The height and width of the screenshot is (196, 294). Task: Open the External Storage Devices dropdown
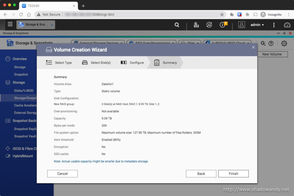coord(97,43)
